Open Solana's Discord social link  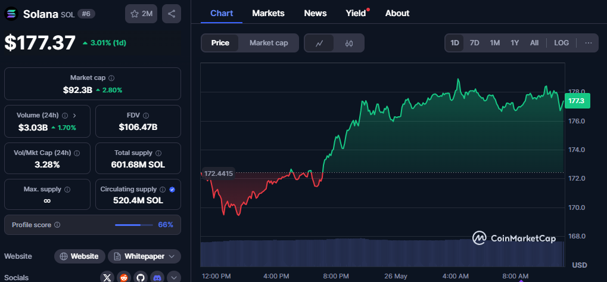tap(157, 277)
